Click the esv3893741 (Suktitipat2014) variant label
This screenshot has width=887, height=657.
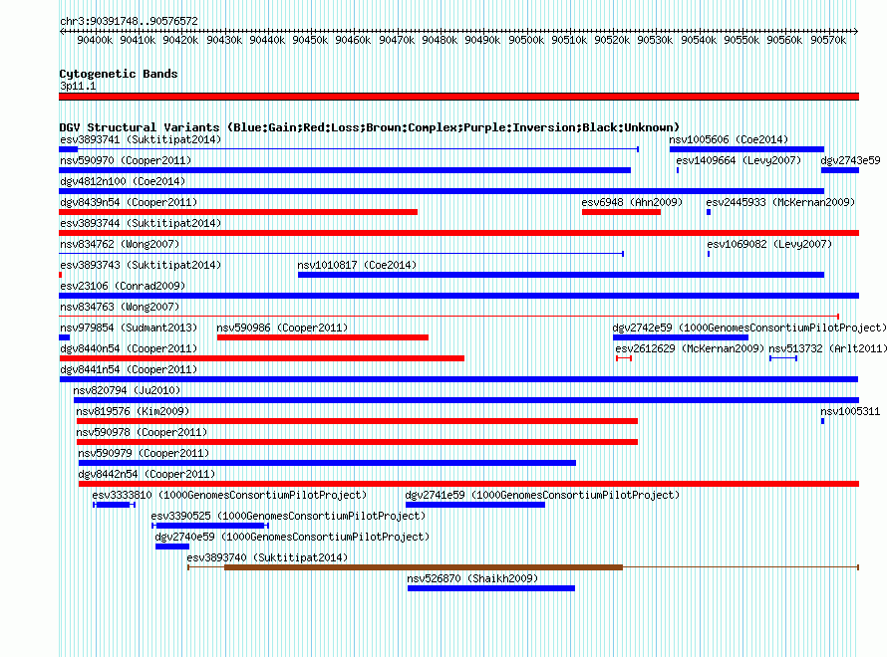pos(141,139)
